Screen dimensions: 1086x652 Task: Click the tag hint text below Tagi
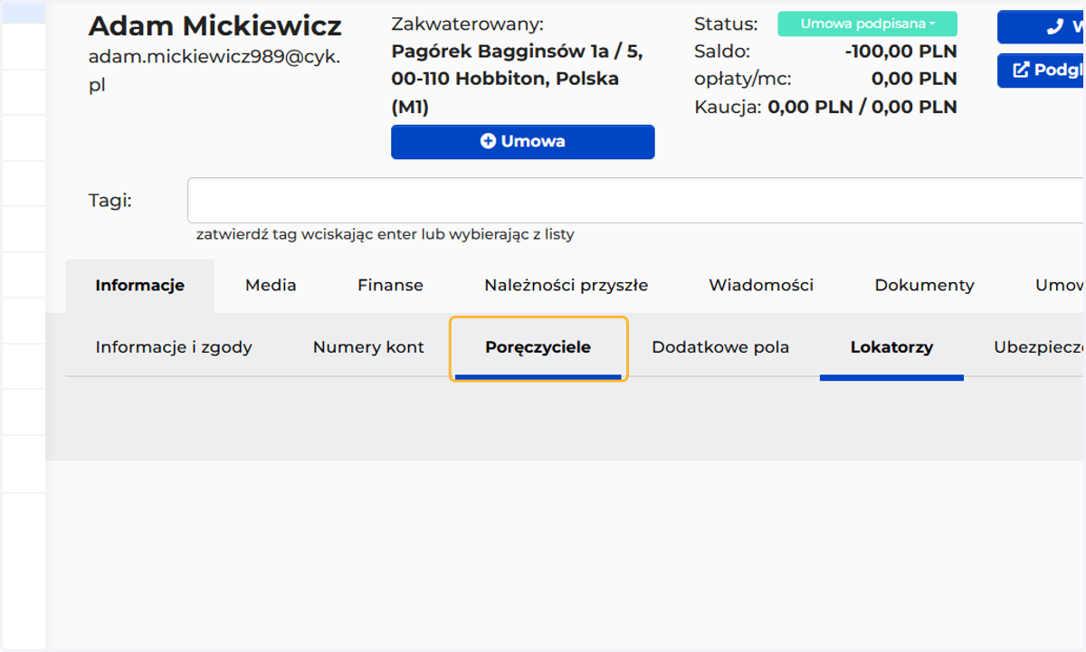(x=385, y=235)
